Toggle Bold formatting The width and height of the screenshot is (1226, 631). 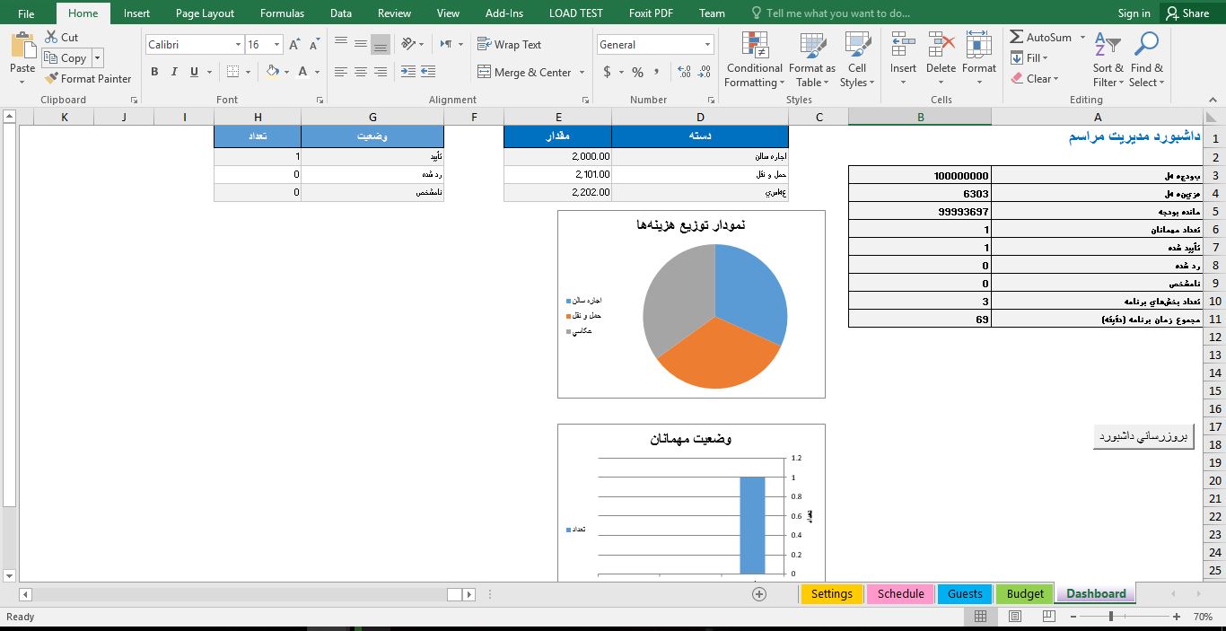click(x=154, y=72)
